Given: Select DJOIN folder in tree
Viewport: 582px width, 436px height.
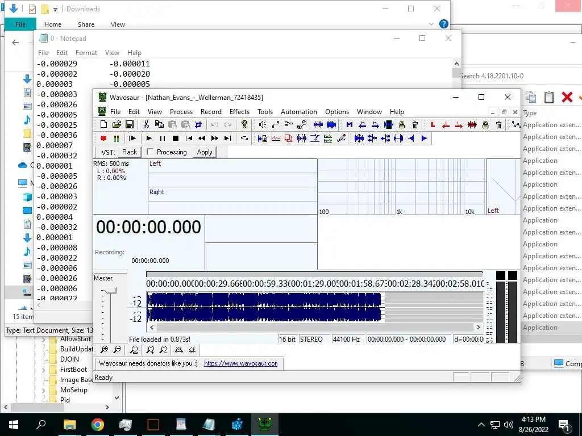Looking at the screenshot, I should pos(69,359).
